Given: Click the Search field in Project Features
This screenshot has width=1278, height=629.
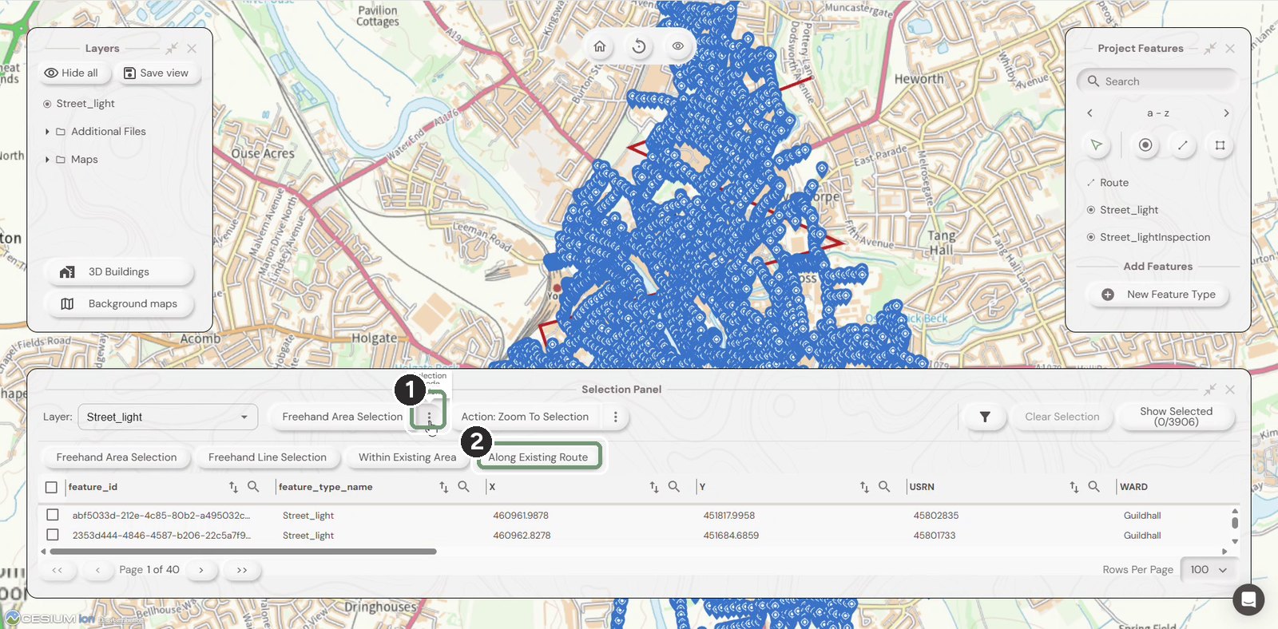Looking at the screenshot, I should click(1157, 81).
